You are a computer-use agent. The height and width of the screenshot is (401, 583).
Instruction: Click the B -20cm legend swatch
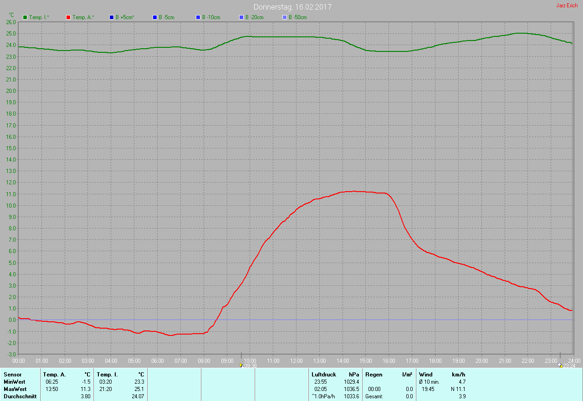[241, 17]
